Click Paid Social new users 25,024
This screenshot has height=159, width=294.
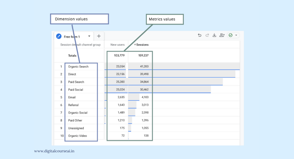tap(120, 89)
